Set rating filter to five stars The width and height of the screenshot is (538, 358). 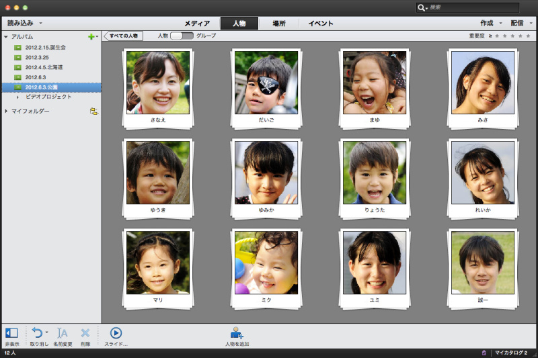tap(529, 36)
